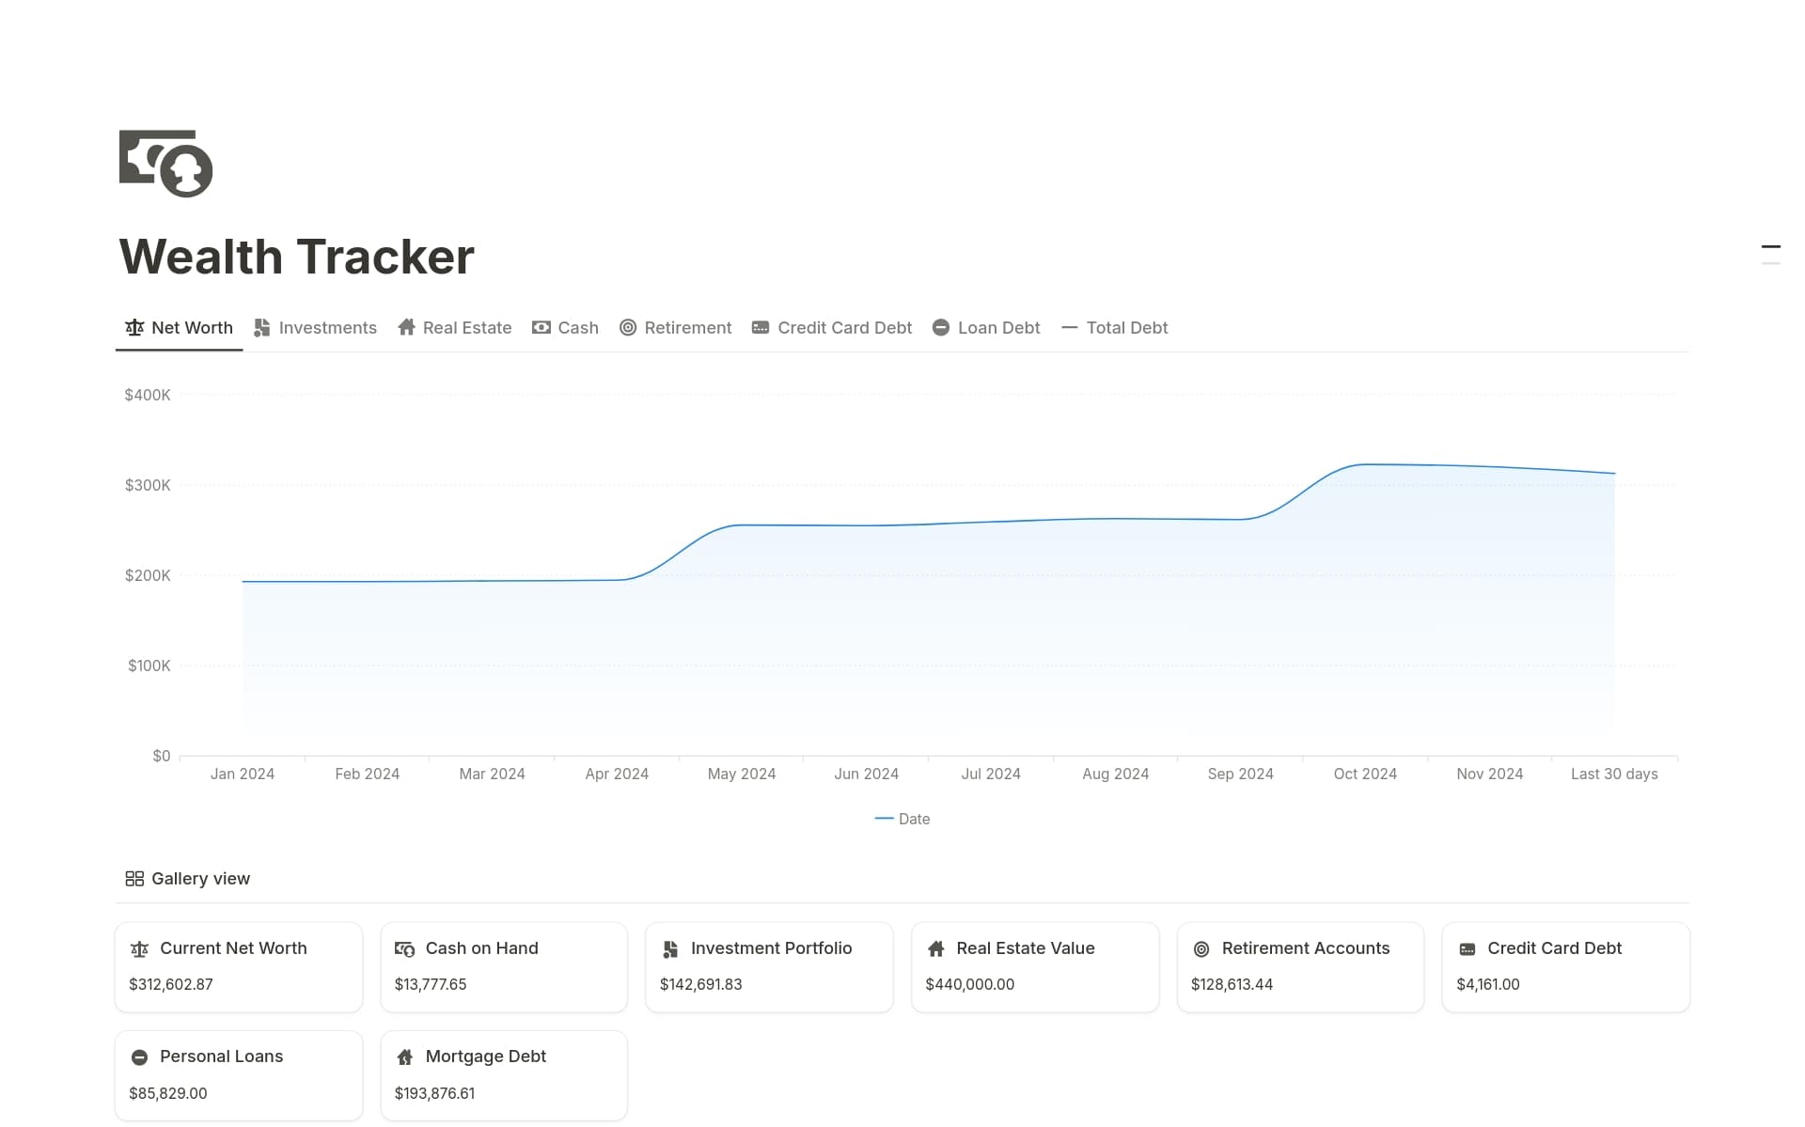Click the portfolio icon on Investment Portfolio card
This screenshot has width=1805, height=1127.
(669, 949)
